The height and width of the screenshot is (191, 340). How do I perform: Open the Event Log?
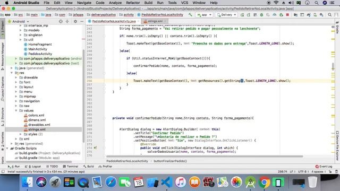coord(324,167)
